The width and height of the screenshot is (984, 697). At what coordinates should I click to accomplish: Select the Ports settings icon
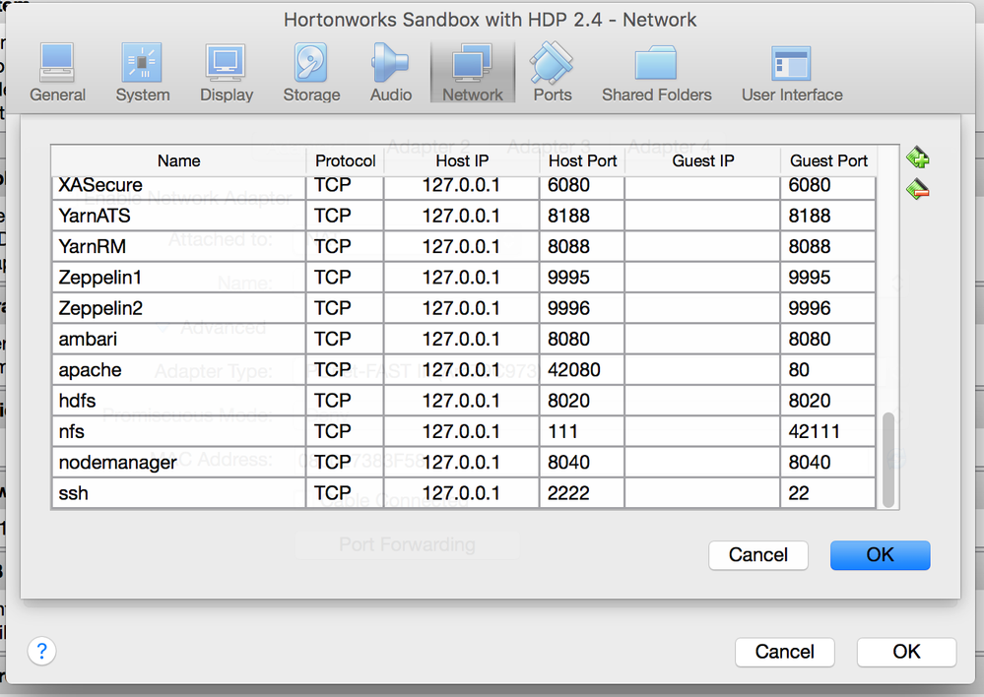point(553,72)
